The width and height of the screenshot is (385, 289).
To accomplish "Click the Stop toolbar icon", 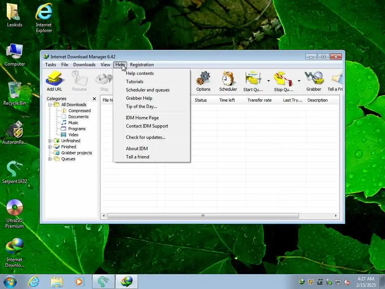I will coord(104,81).
